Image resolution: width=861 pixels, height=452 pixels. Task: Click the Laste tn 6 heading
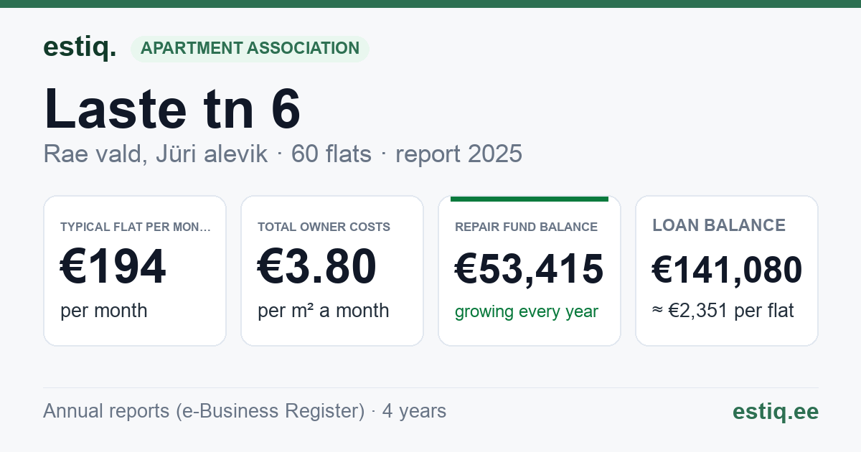(x=172, y=108)
